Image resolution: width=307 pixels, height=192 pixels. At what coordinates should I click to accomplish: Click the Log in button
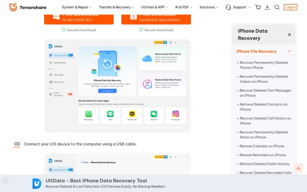pos(290,7)
